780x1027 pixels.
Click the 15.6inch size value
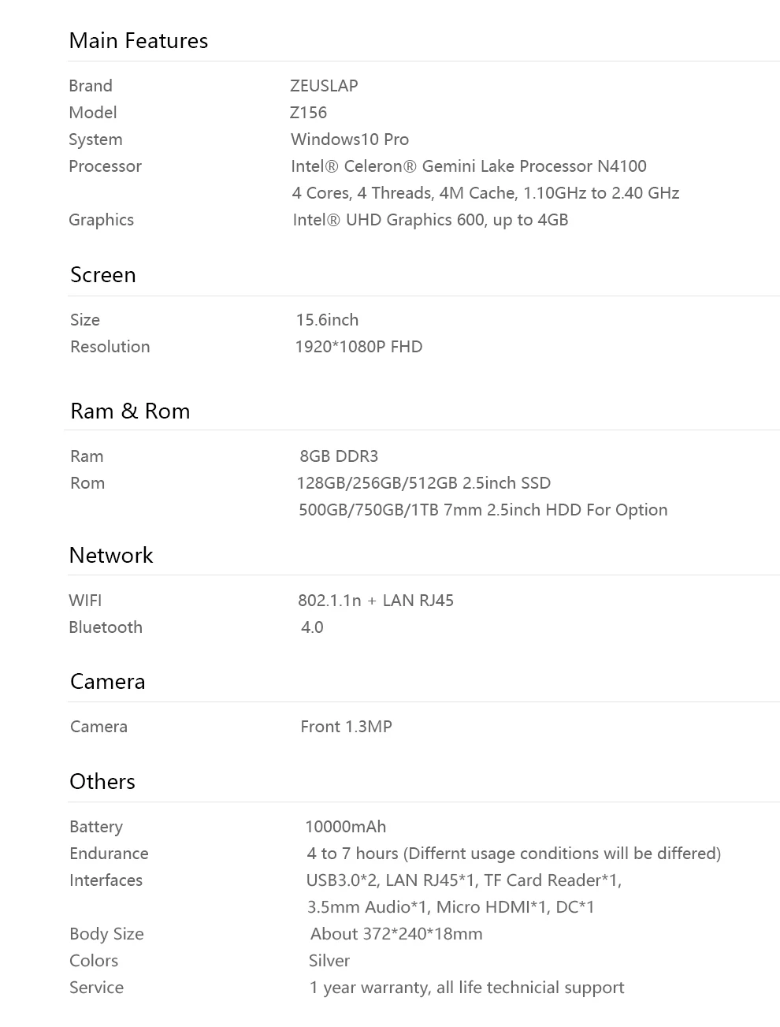click(327, 320)
